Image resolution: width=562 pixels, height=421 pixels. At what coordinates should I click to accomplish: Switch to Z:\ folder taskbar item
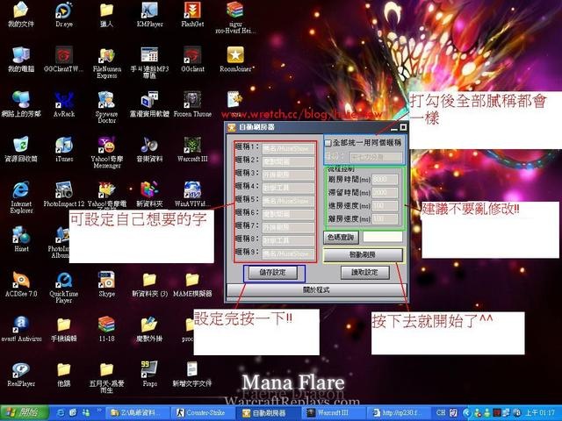pyautogui.click(x=136, y=413)
